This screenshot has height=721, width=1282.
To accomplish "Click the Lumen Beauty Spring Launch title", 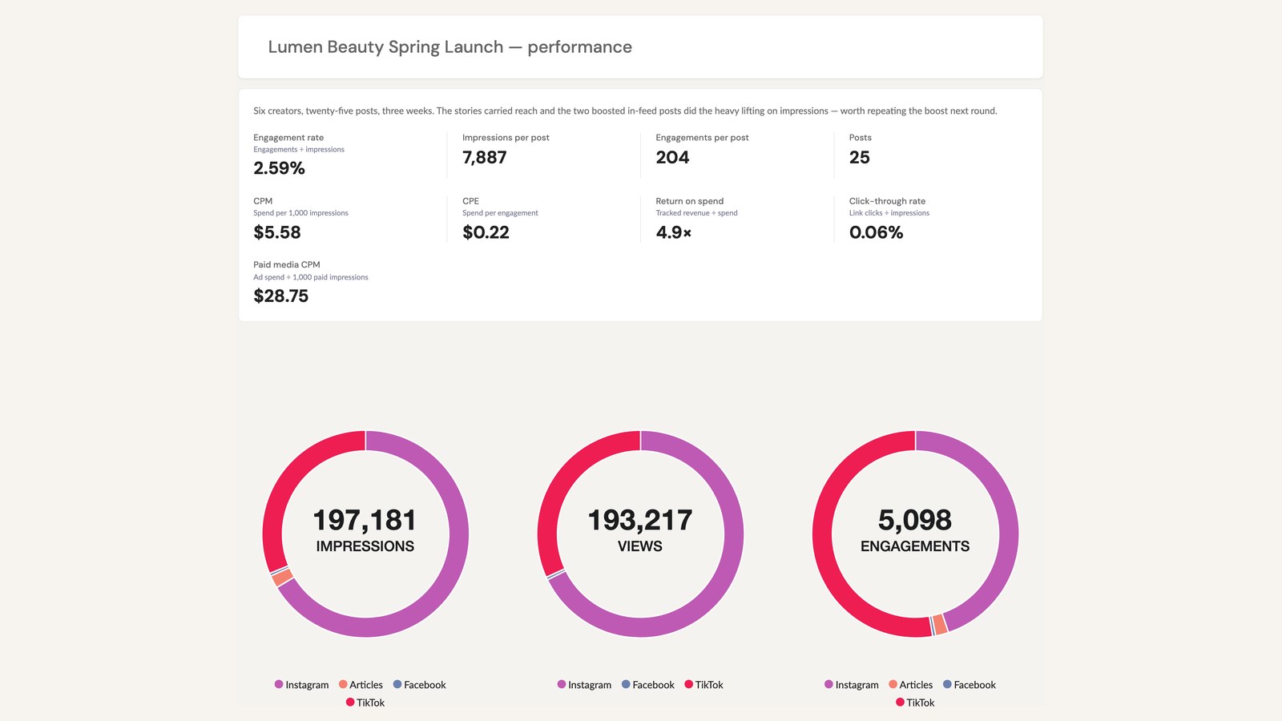I will 450,47.
